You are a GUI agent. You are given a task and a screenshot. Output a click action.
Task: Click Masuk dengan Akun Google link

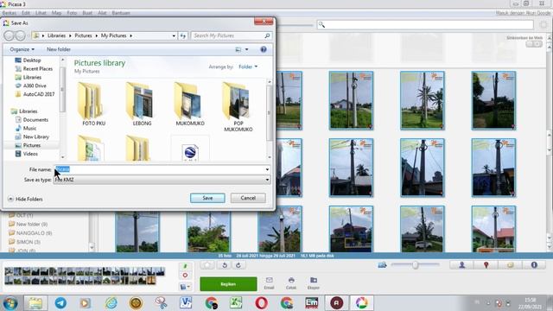tap(523, 13)
